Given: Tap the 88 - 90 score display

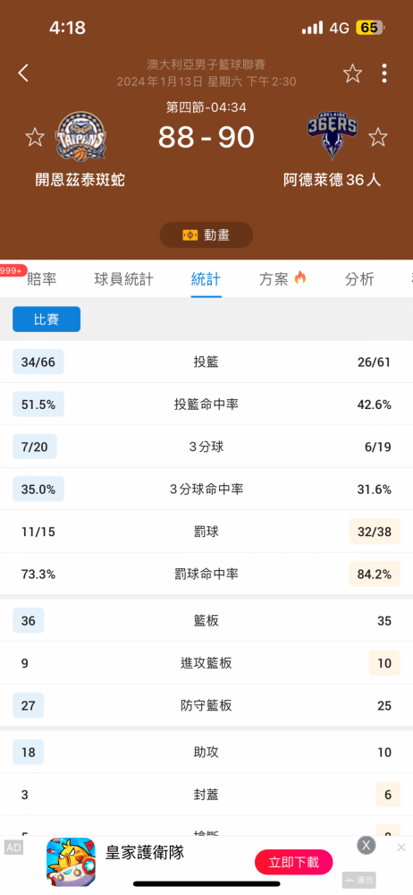Looking at the screenshot, I should pyautogui.click(x=206, y=137).
